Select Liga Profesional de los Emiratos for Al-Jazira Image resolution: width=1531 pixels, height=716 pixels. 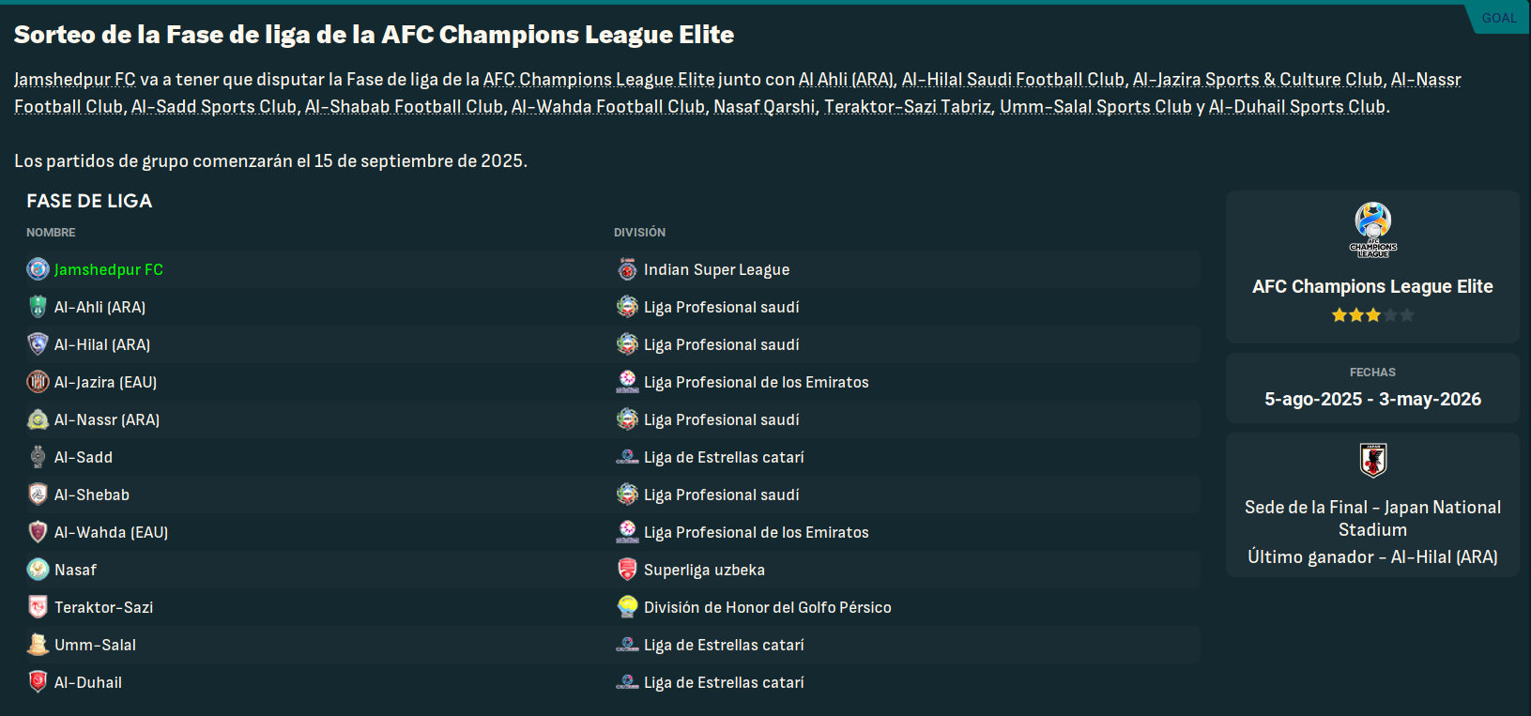[x=756, y=382]
